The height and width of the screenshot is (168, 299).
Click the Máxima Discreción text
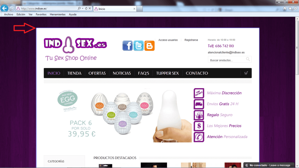click(224, 93)
